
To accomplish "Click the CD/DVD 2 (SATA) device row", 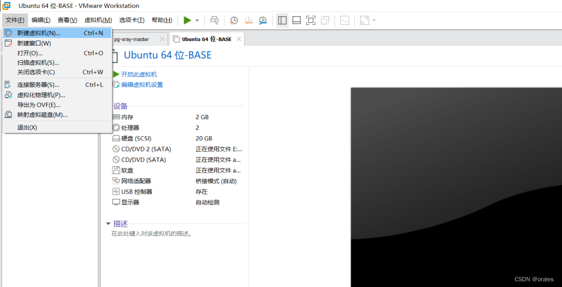I will [178, 149].
